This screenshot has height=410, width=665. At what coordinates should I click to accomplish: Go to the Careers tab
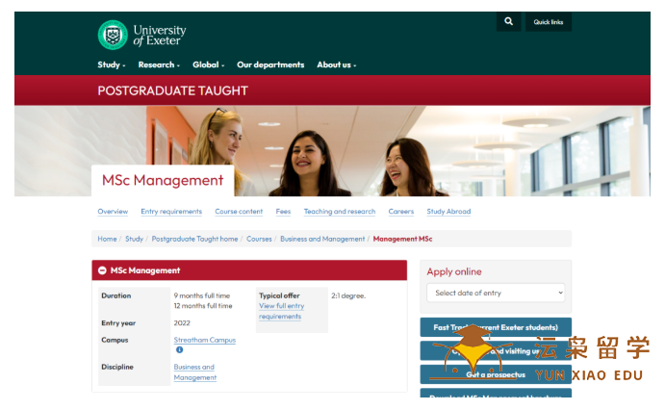tap(400, 211)
